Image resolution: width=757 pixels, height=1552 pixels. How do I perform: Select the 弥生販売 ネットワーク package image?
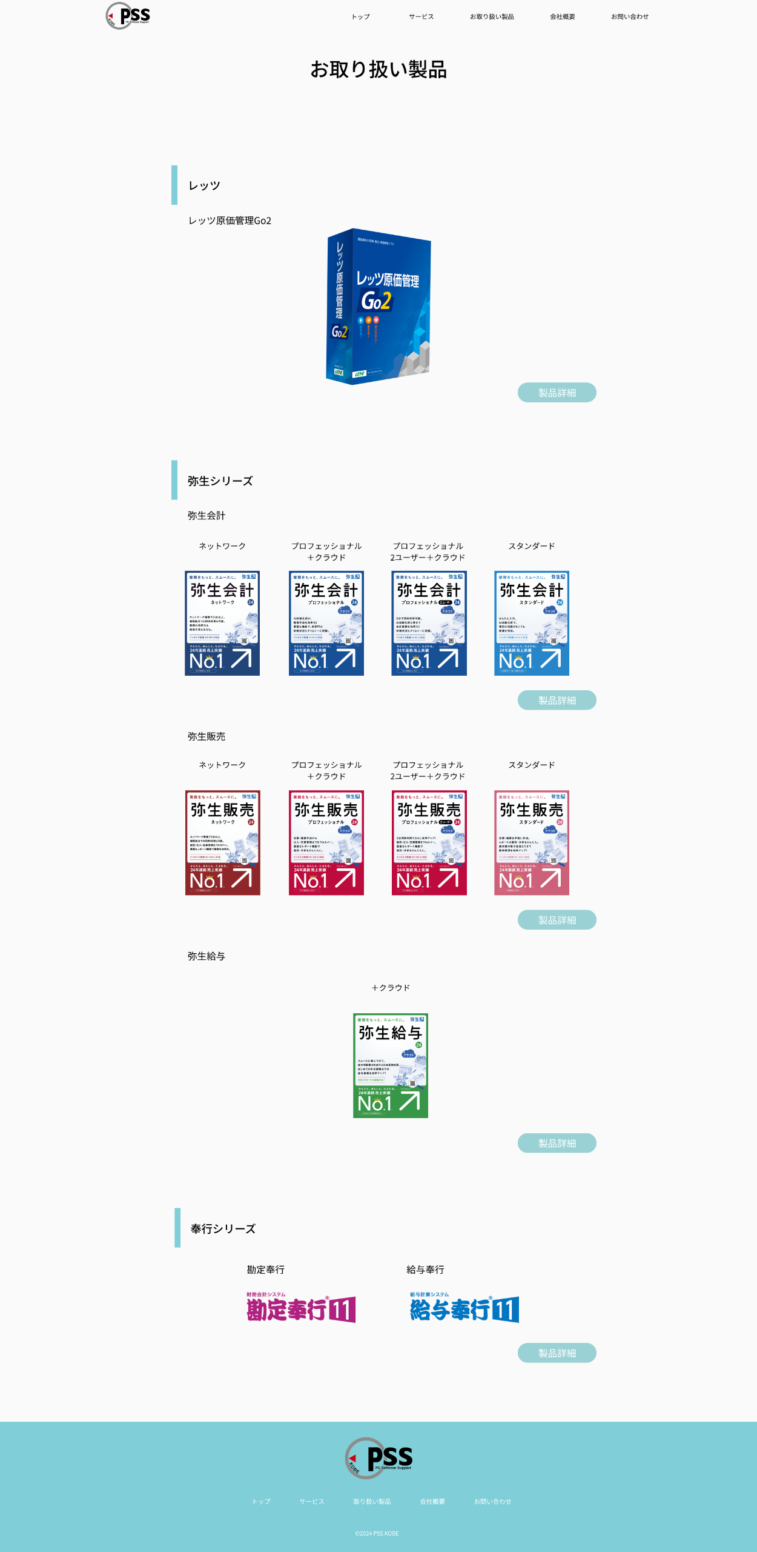(x=222, y=842)
